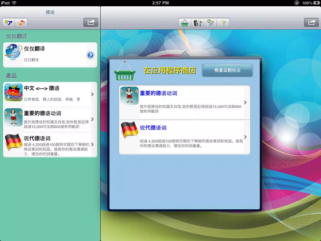Open the settings gears toolbar icon
Image resolution: width=321 pixels, height=241 pixels.
210,23
